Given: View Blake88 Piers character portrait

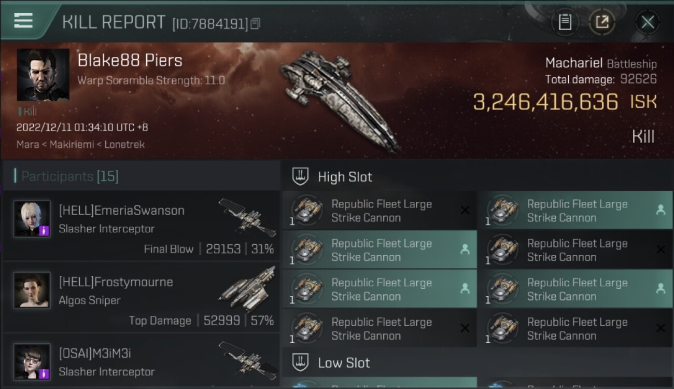Looking at the screenshot, I should click(x=43, y=75).
